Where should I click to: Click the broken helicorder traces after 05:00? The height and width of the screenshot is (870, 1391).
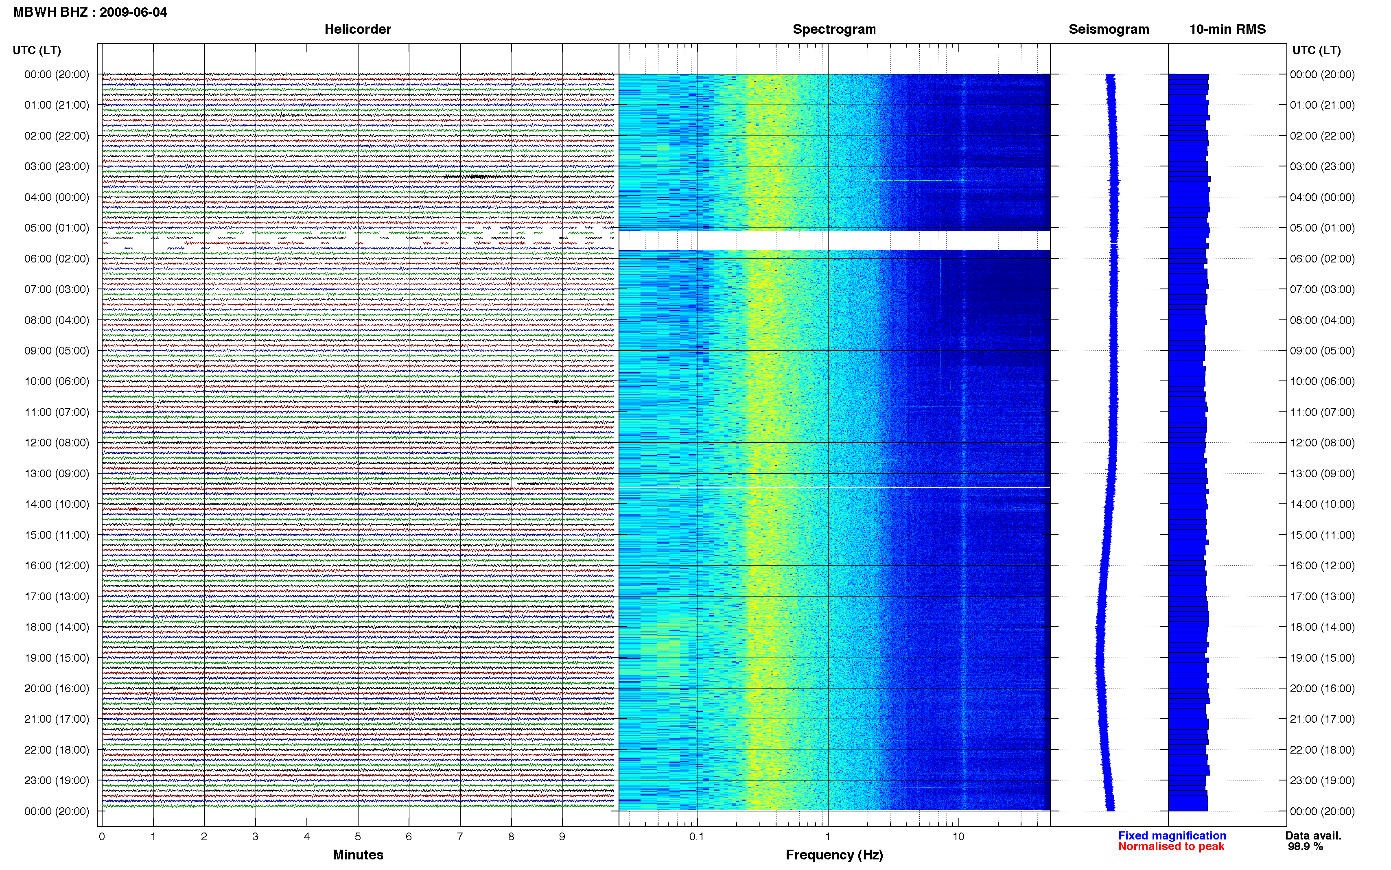[358, 238]
